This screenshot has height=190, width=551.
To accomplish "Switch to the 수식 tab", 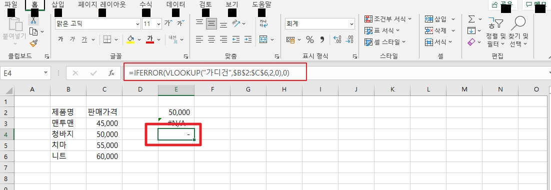I will 146,4.
